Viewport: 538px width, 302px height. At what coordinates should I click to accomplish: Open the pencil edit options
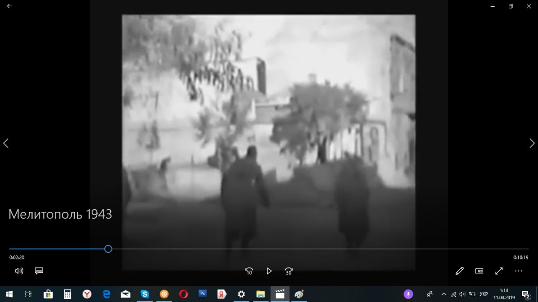click(x=460, y=271)
